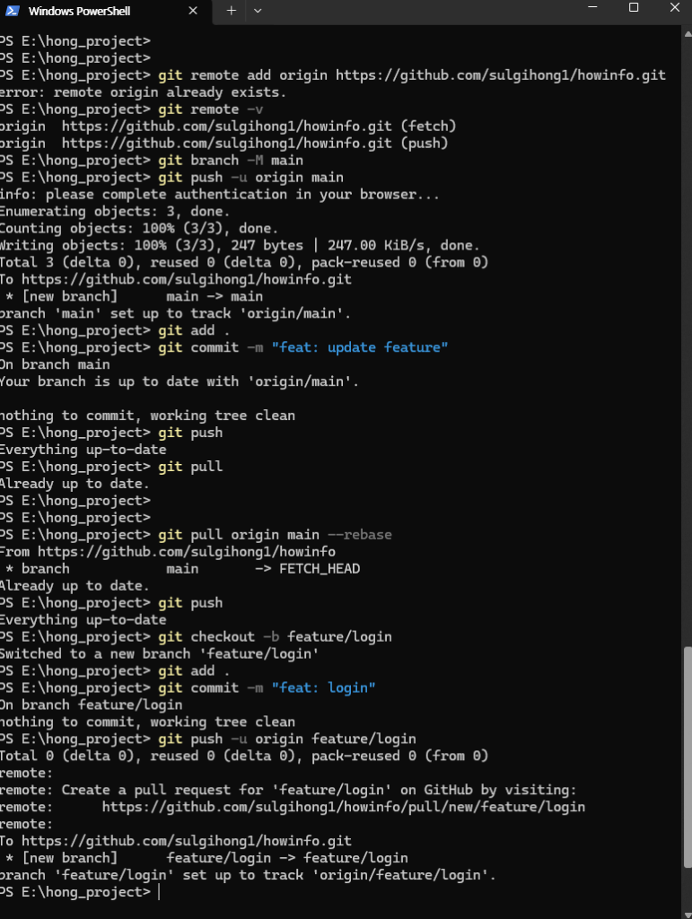This screenshot has width=692, height=919.
Task: Maximize the terminal window
Action: (634, 9)
